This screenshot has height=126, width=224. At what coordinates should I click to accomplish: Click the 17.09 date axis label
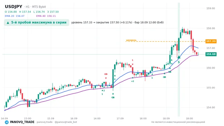point(120,118)
